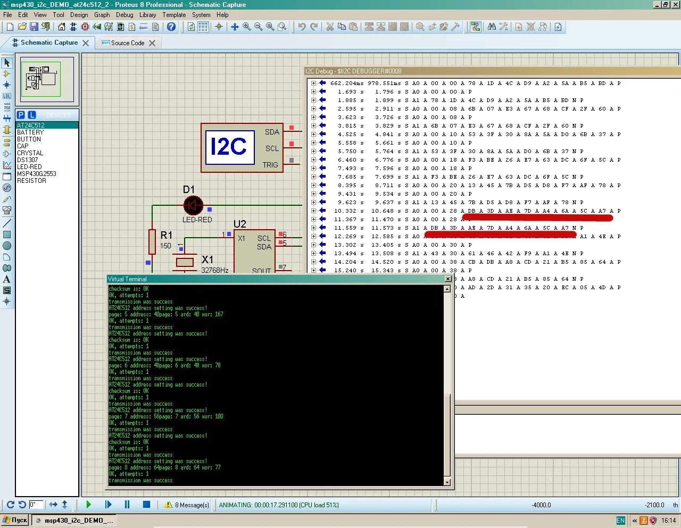Click the Zoom In magnifier icon
The height and width of the screenshot is (528, 681).
coord(246,27)
